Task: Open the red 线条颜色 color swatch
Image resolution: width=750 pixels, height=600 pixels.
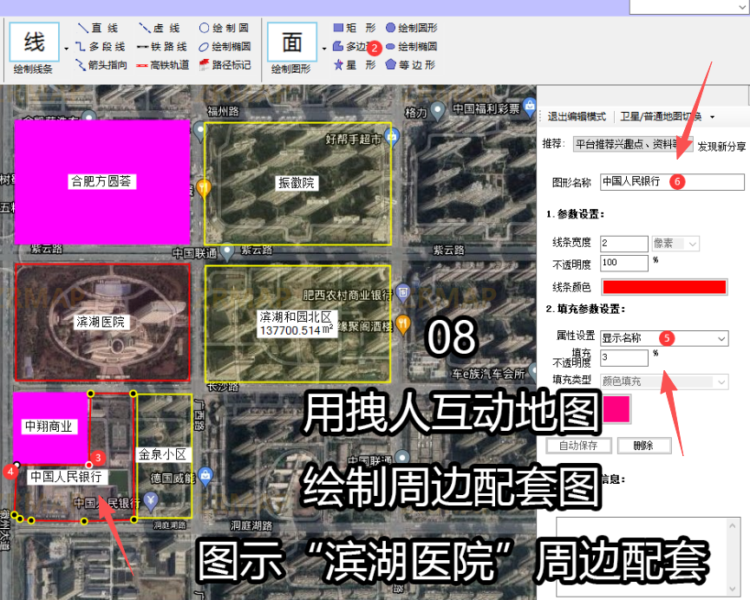Action: tap(663, 287)
